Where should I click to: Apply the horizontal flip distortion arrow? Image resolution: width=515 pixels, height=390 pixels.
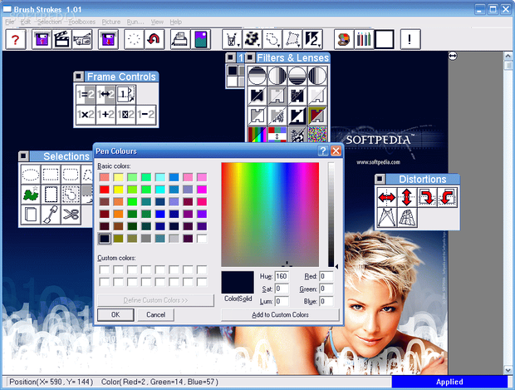coord(387,197)
